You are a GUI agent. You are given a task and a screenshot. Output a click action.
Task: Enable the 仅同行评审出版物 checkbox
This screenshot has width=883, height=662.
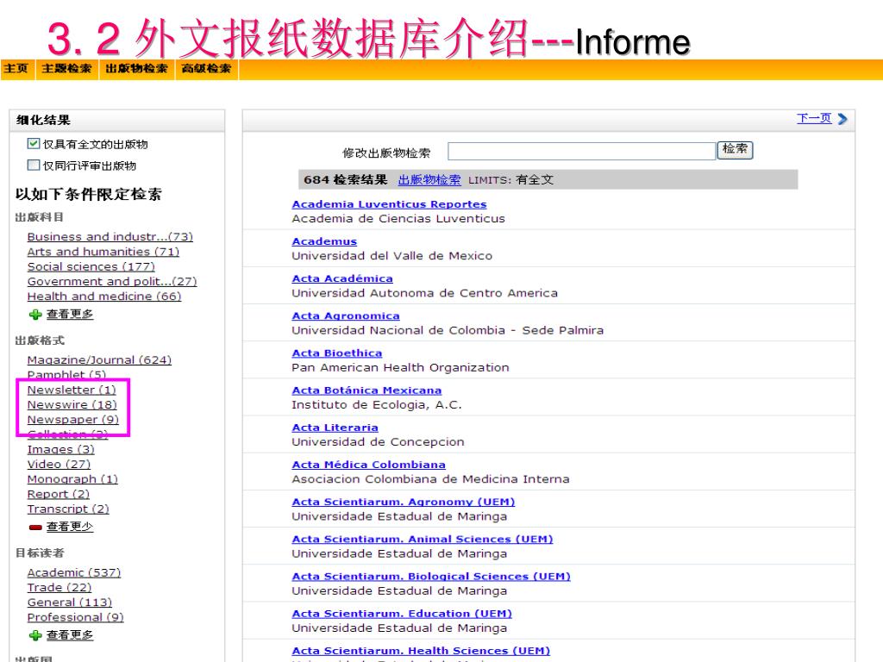click(x=34, y=165)
